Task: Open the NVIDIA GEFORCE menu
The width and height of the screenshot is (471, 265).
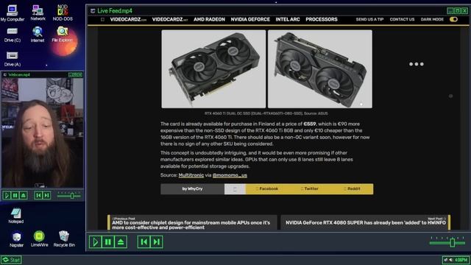Action: point(250,19)
